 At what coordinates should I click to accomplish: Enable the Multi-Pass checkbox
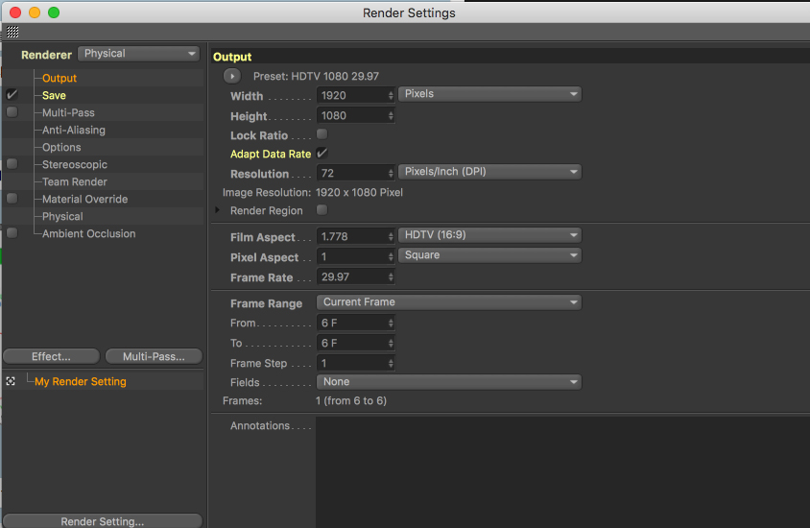[x=12, y=112]
